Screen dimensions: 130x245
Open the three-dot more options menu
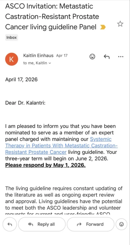pos(121,57)
